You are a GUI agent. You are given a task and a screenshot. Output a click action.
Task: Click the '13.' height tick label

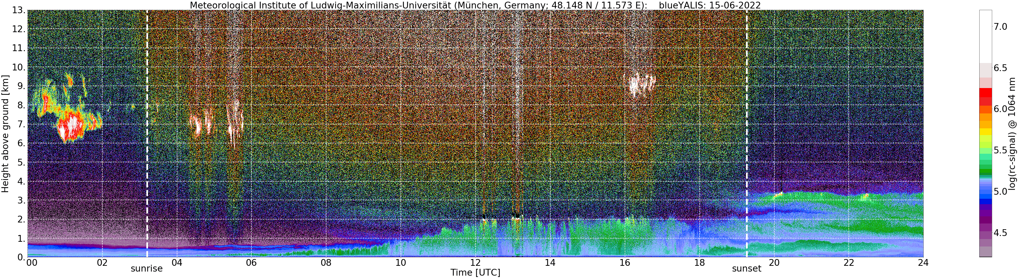18,10
